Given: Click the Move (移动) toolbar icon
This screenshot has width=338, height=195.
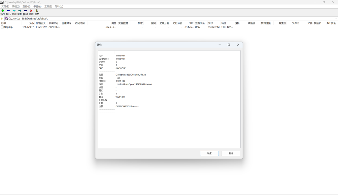Looking at the screenshot, I should 25,11.
